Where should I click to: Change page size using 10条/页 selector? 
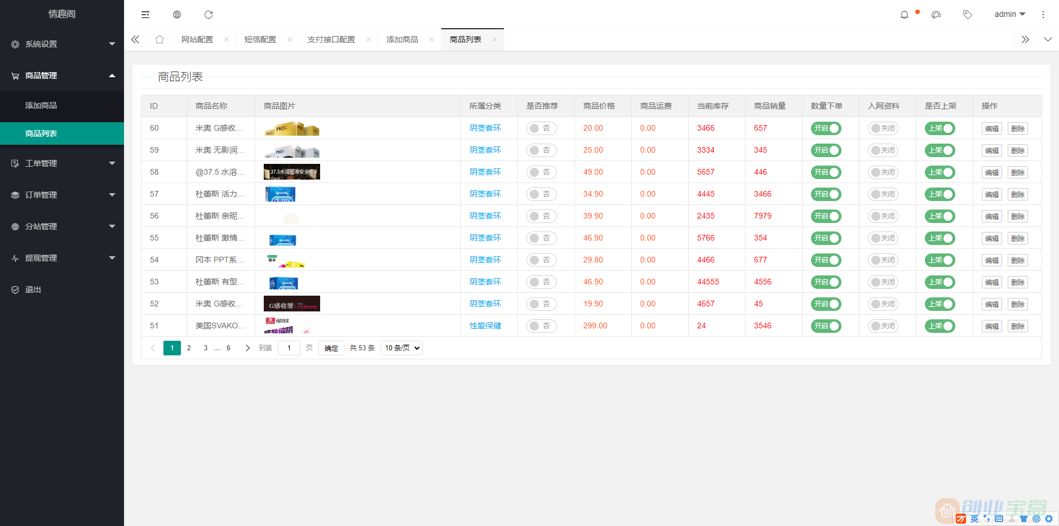(401, 347)
